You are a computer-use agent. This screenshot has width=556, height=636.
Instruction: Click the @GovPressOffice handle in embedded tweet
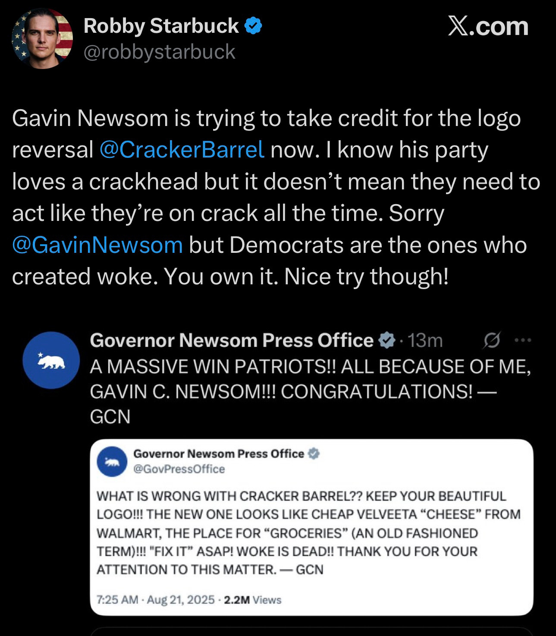(179, 469)
